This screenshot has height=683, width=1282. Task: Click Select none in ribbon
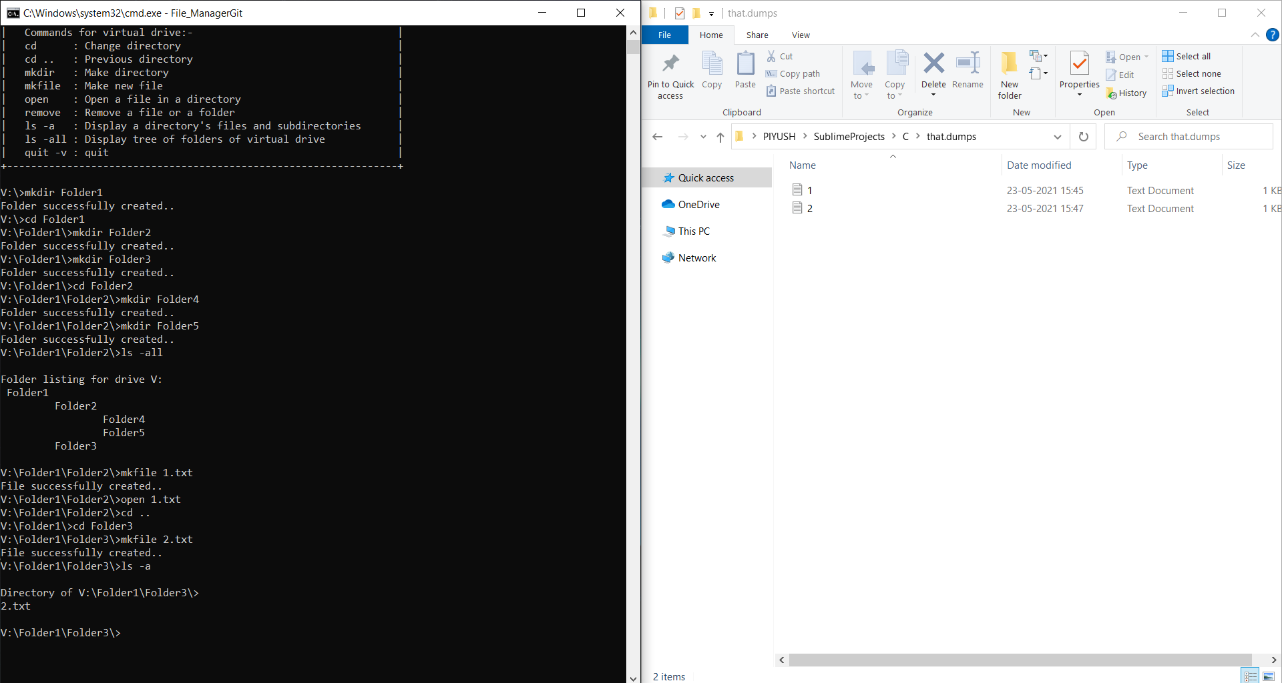click(1192, 74)
